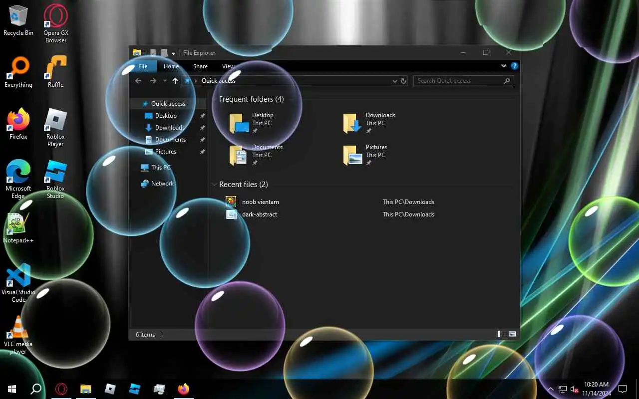Go up one folder level

175,81
